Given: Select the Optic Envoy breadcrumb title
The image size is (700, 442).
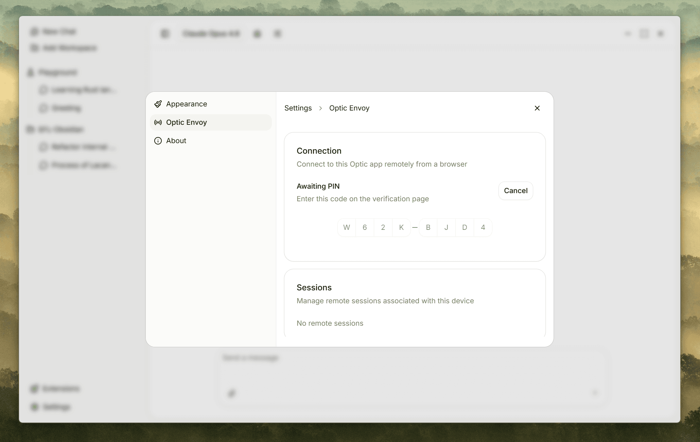Looking at the screenshot, I should (349, 108).
